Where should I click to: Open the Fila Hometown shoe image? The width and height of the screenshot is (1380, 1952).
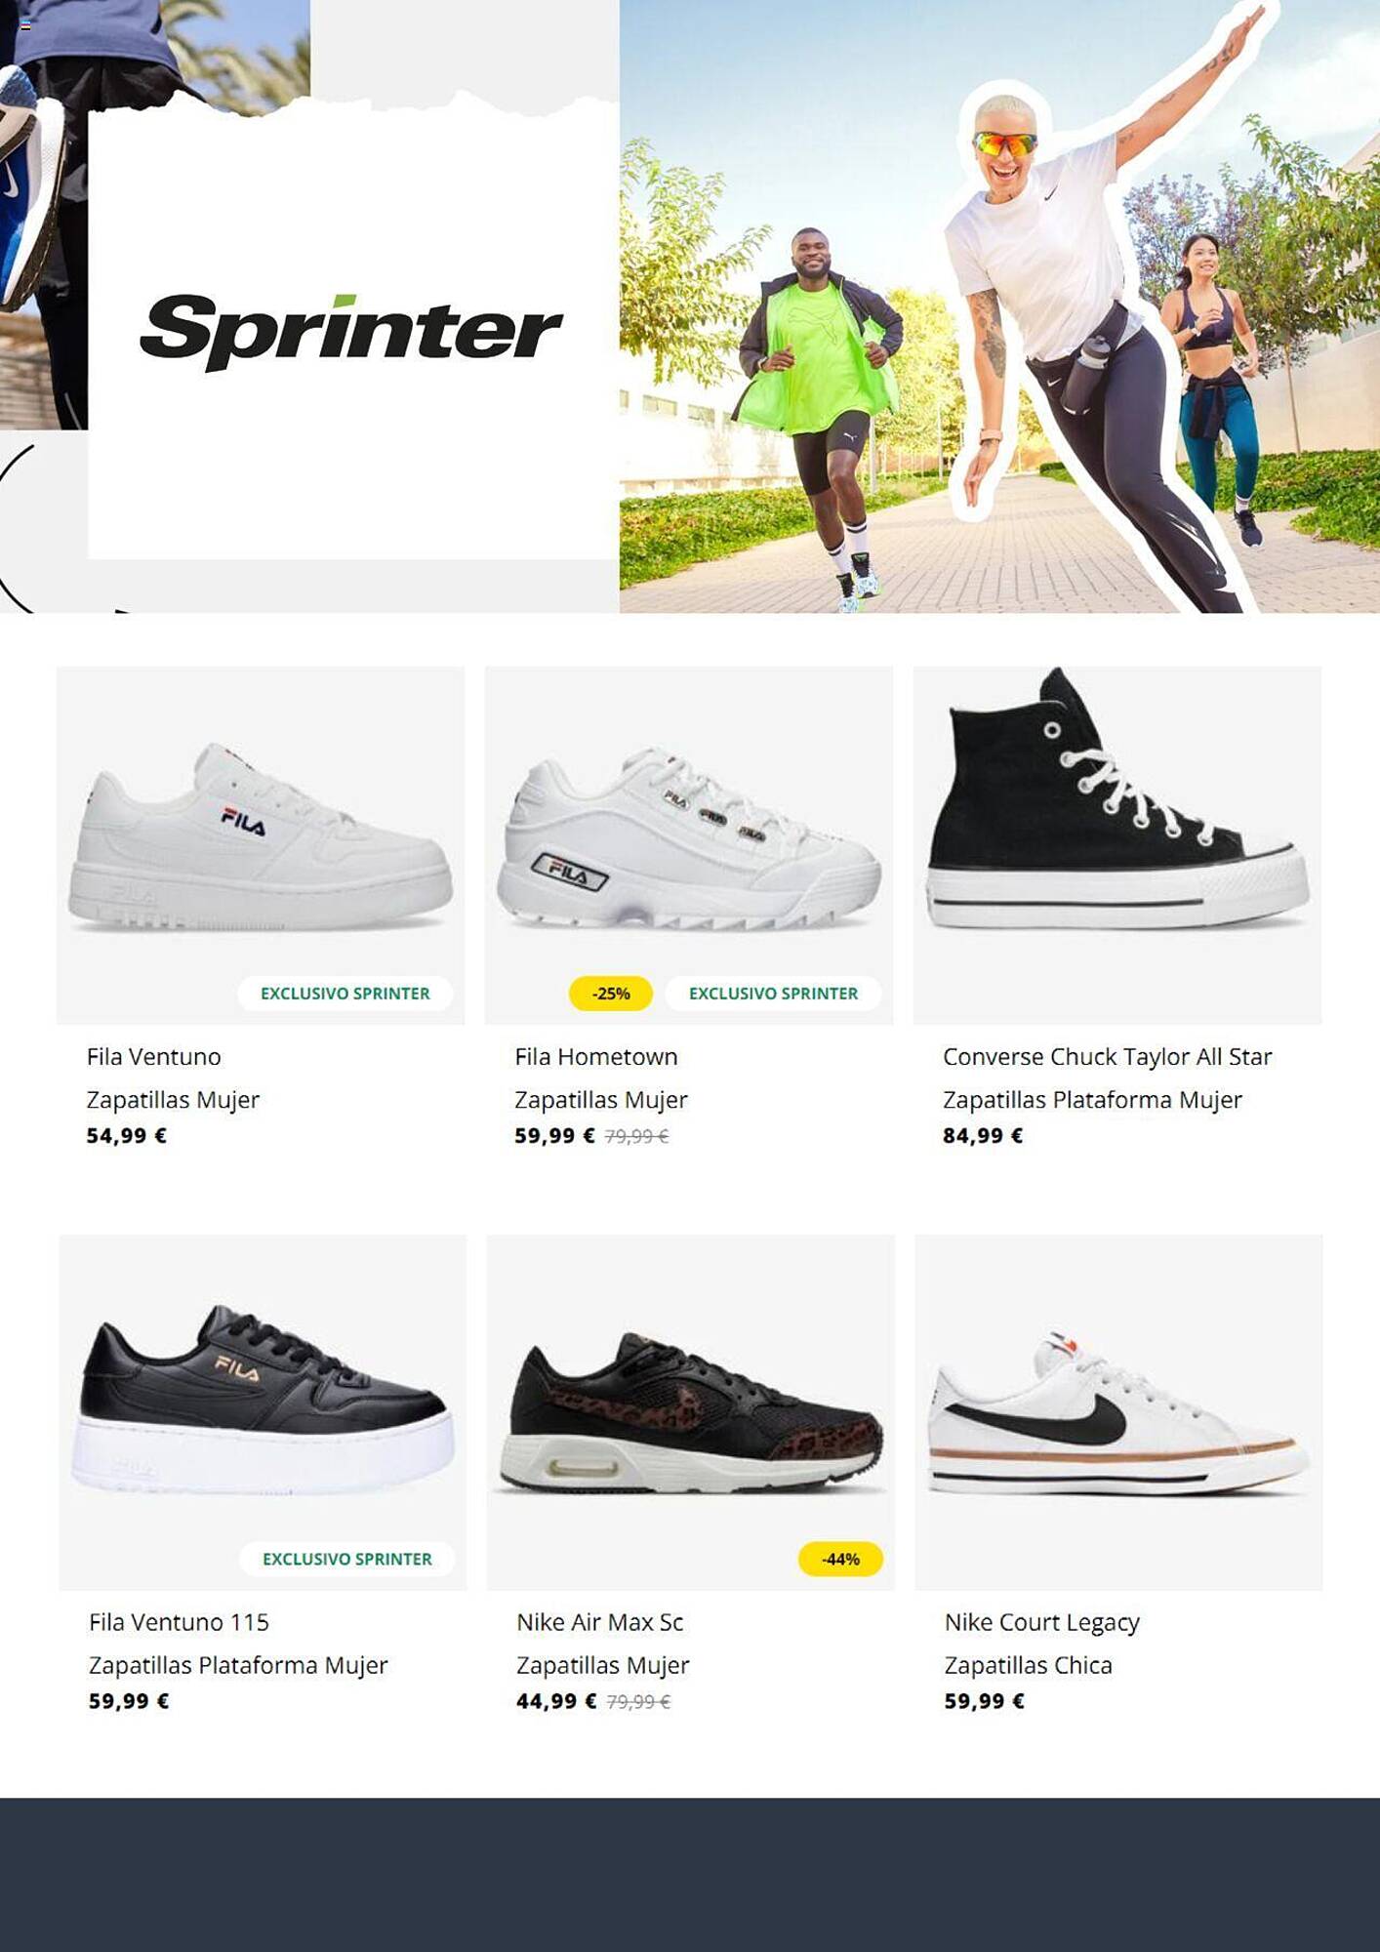tap(689, 845)
